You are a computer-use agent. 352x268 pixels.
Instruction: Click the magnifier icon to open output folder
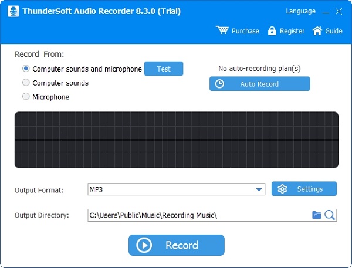[x=330, y=215]
